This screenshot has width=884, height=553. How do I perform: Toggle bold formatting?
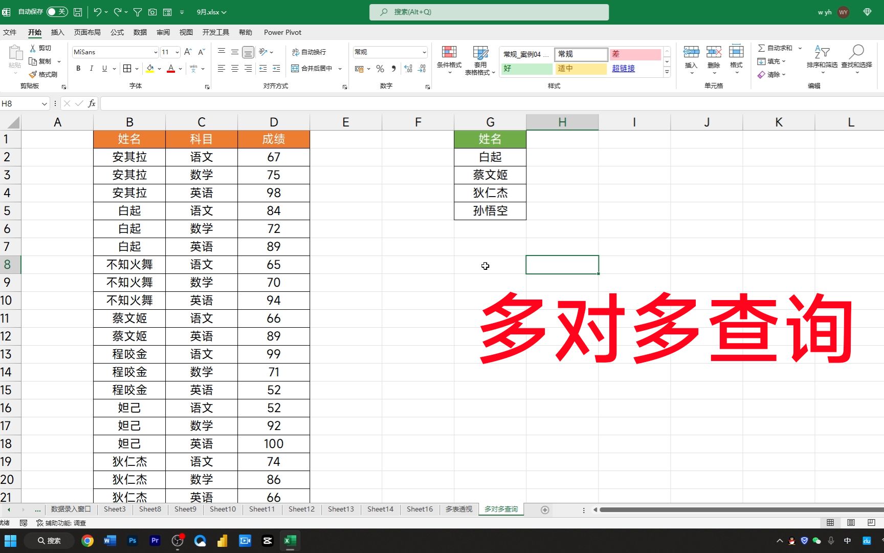pos(78,68)
